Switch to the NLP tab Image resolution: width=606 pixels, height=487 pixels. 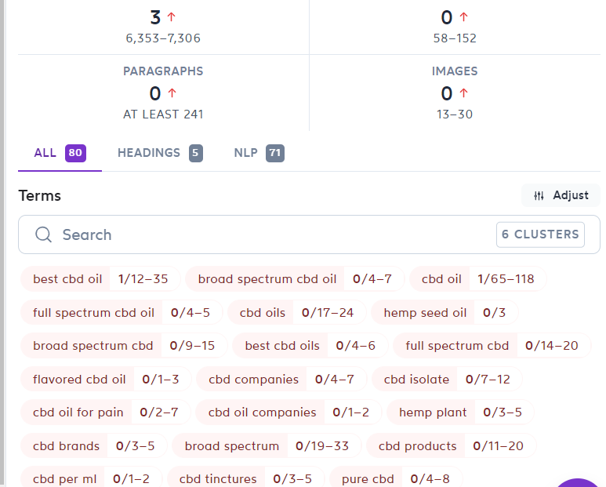point(259,153)
